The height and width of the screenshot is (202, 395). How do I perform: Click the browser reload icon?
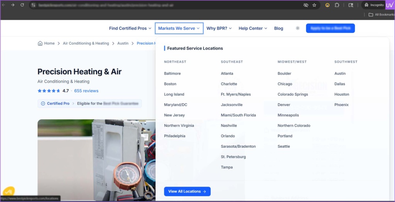pyautogui.click(x=22, y=5)
